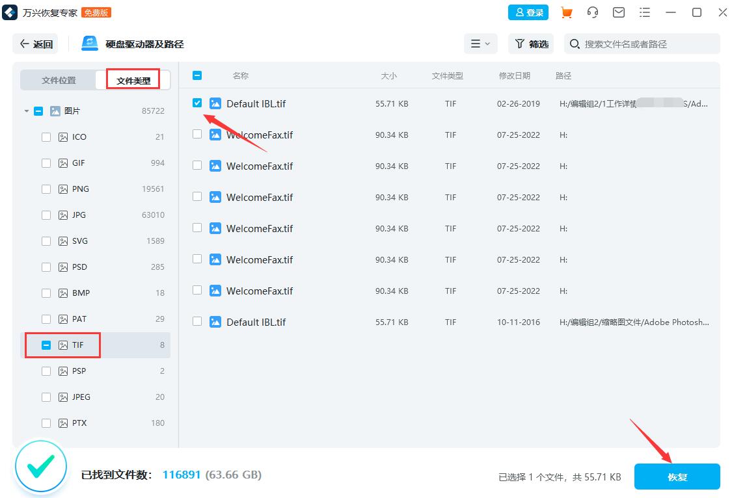Toggle the select-all checkbox in header
The image size is (732, 498).
[x=197, y=75]
